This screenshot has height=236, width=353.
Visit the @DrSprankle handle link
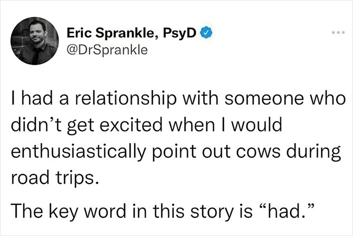point(104,50)
